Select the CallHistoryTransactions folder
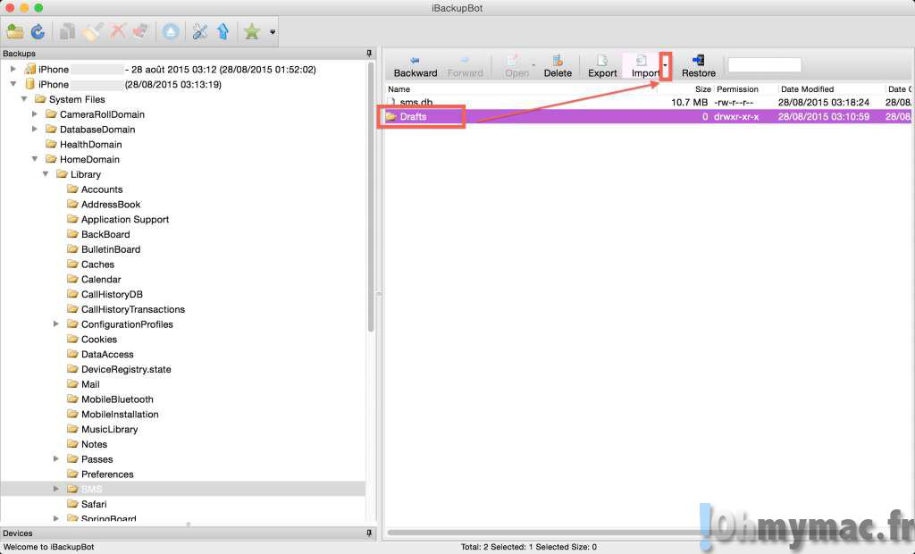This screenshot has width=915, height=554. coord(133,309)
